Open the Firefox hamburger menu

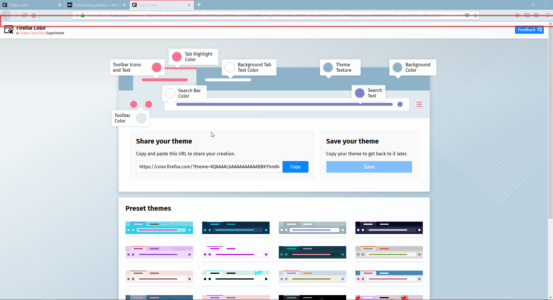click(547, 15)
